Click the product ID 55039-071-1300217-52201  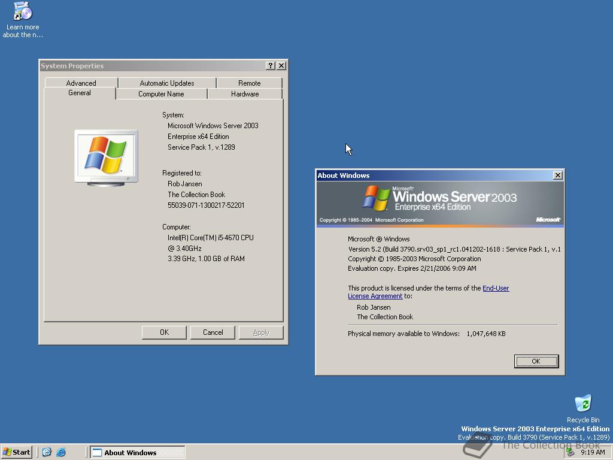pyautogui.click(x=206, y=205)
